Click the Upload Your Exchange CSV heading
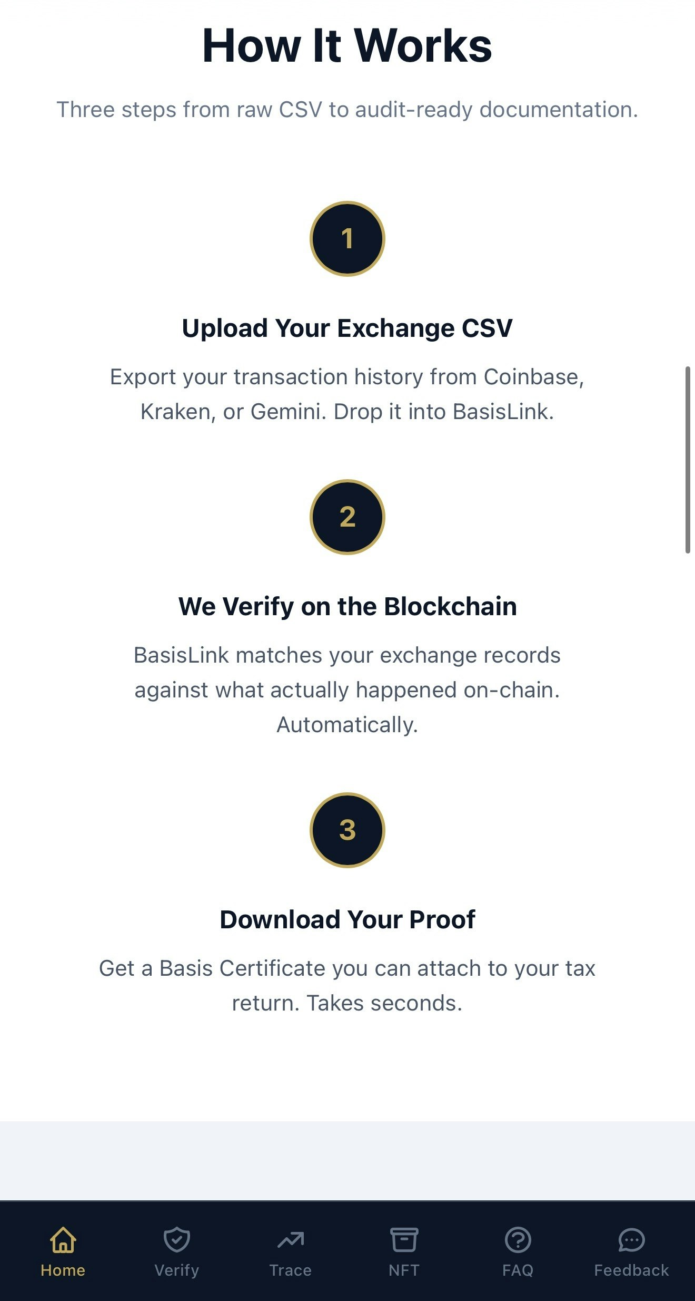Screen dimensions: 695x1301 point(347,328)
